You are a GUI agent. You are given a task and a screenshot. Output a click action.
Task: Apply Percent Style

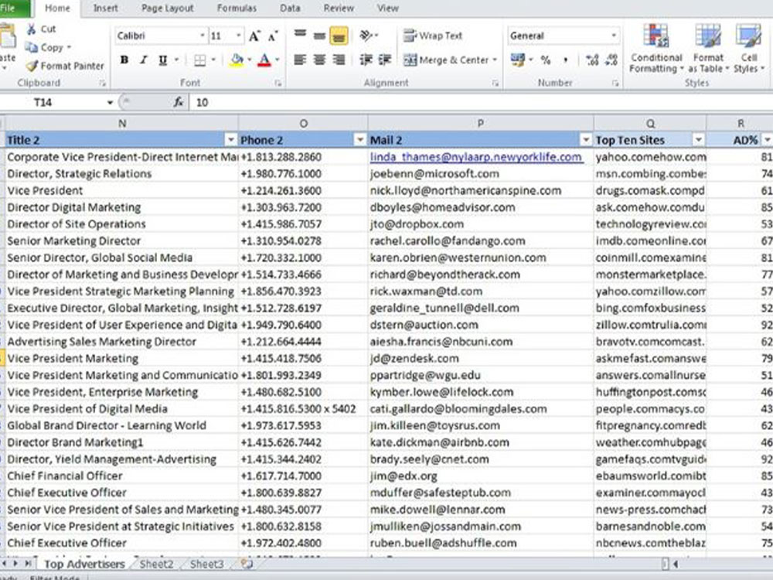coord(545,60)
